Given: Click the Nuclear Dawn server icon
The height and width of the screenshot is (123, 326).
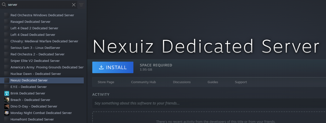Looking at the screenshot, I should coord(7,74).
